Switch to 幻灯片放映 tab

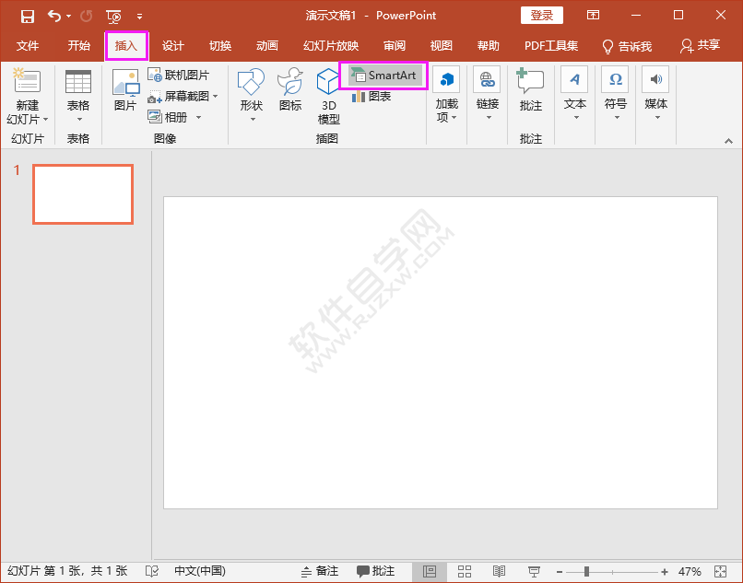point(331,46)
